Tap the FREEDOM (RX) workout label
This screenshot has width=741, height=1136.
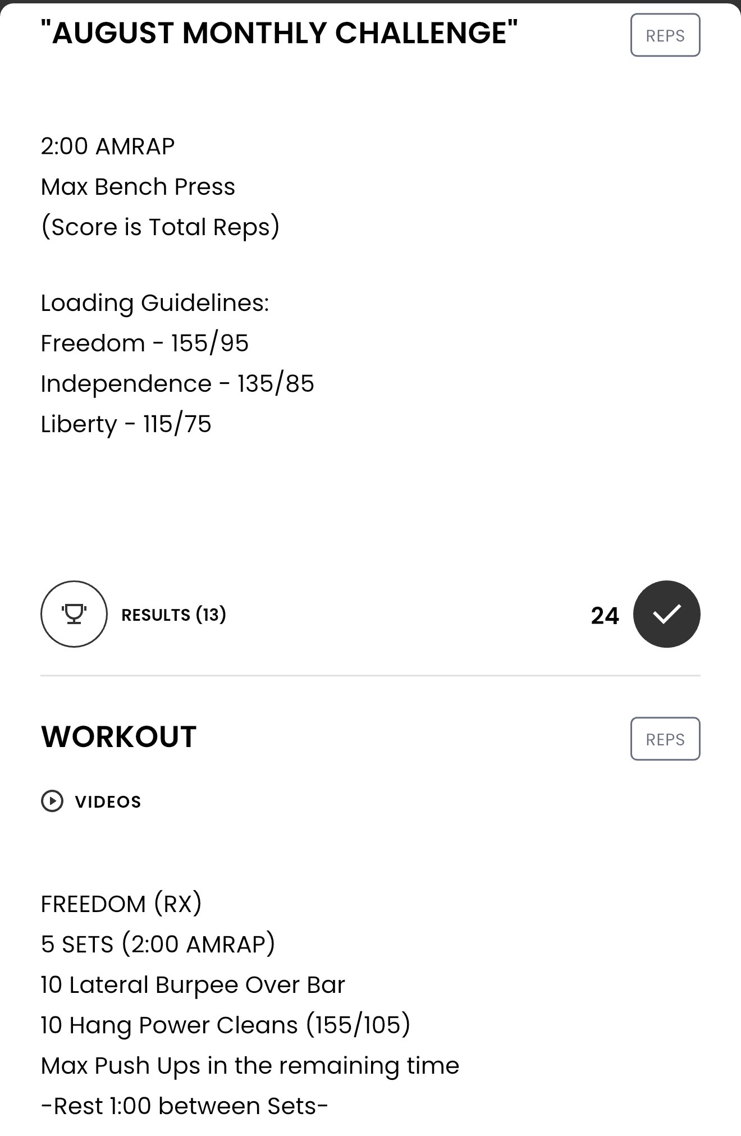click(121, 904)
